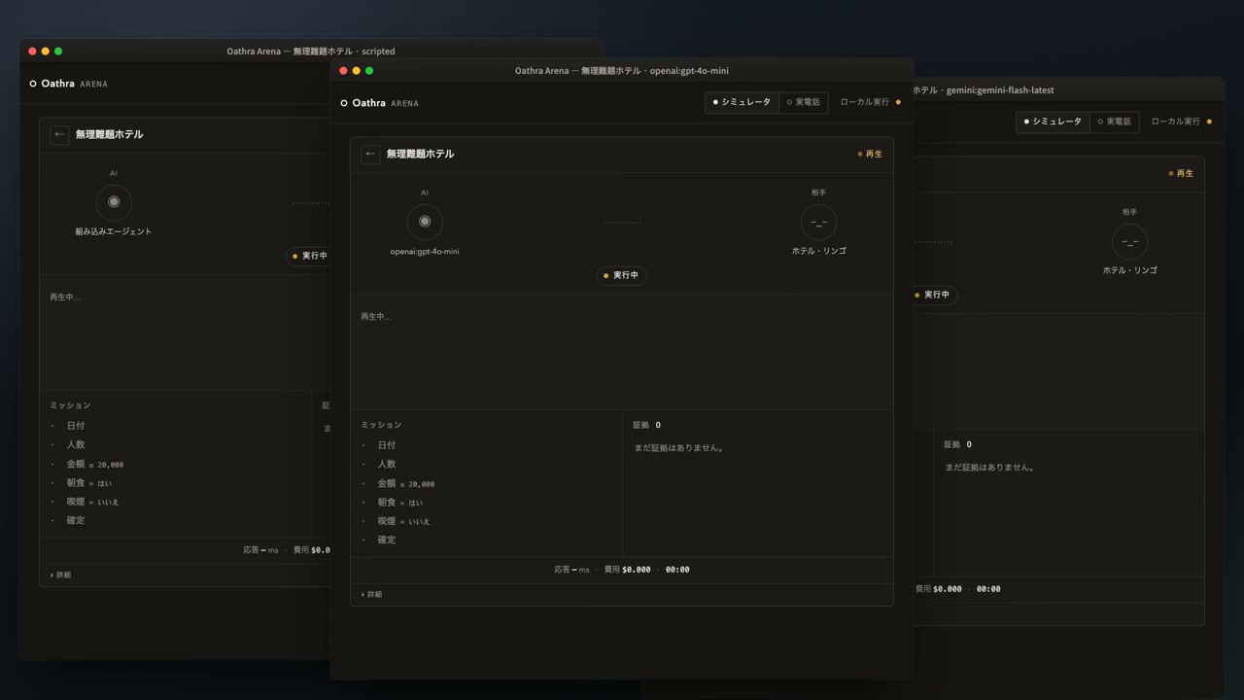Click 人数 mission item in front window
The width and height of the screenshot is (1244, 700).
click(x=387, y=464)
